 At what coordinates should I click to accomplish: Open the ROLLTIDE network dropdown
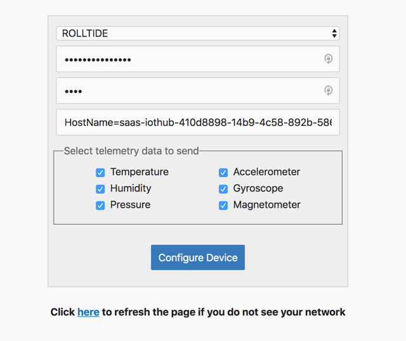tap(198, 34)
